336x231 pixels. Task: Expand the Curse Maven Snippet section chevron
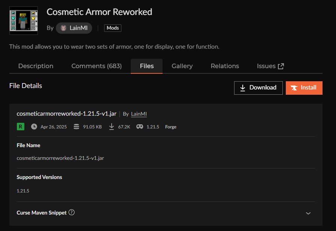308,213
